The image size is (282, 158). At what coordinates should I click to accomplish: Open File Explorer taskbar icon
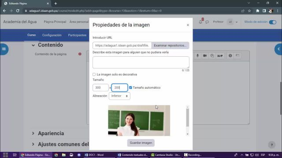63,155
